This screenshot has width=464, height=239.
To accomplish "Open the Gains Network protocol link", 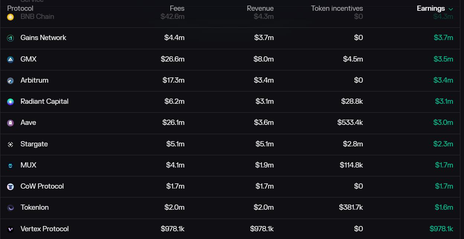I will 43,38.
